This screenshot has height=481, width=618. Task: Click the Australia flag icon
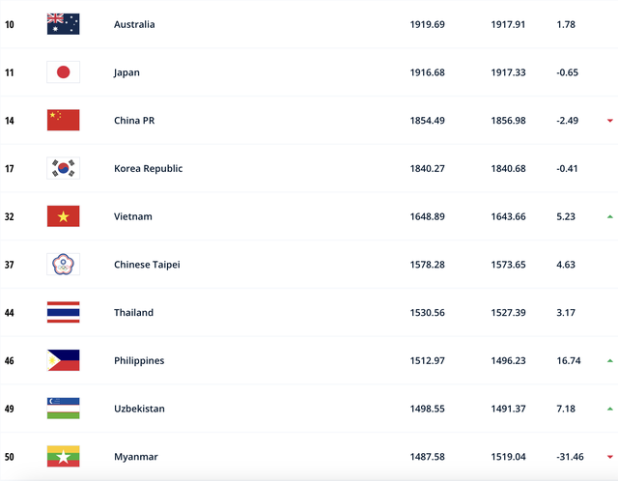coord(63,24)
